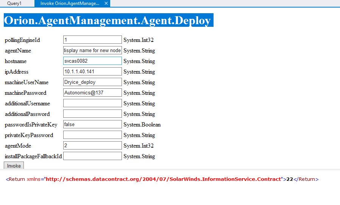Click the privateKeyPassword label
The width and height of the screenshot is (340, 205).
[x=29, y=136]
